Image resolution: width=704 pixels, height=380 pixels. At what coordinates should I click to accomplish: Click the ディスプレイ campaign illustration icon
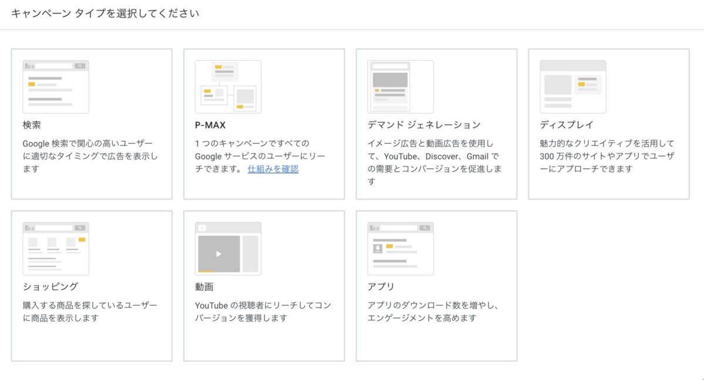pyautogui.click(x=573, y=87)
